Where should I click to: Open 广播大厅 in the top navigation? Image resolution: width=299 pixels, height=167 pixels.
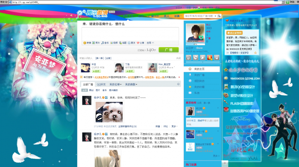(153, 16)
